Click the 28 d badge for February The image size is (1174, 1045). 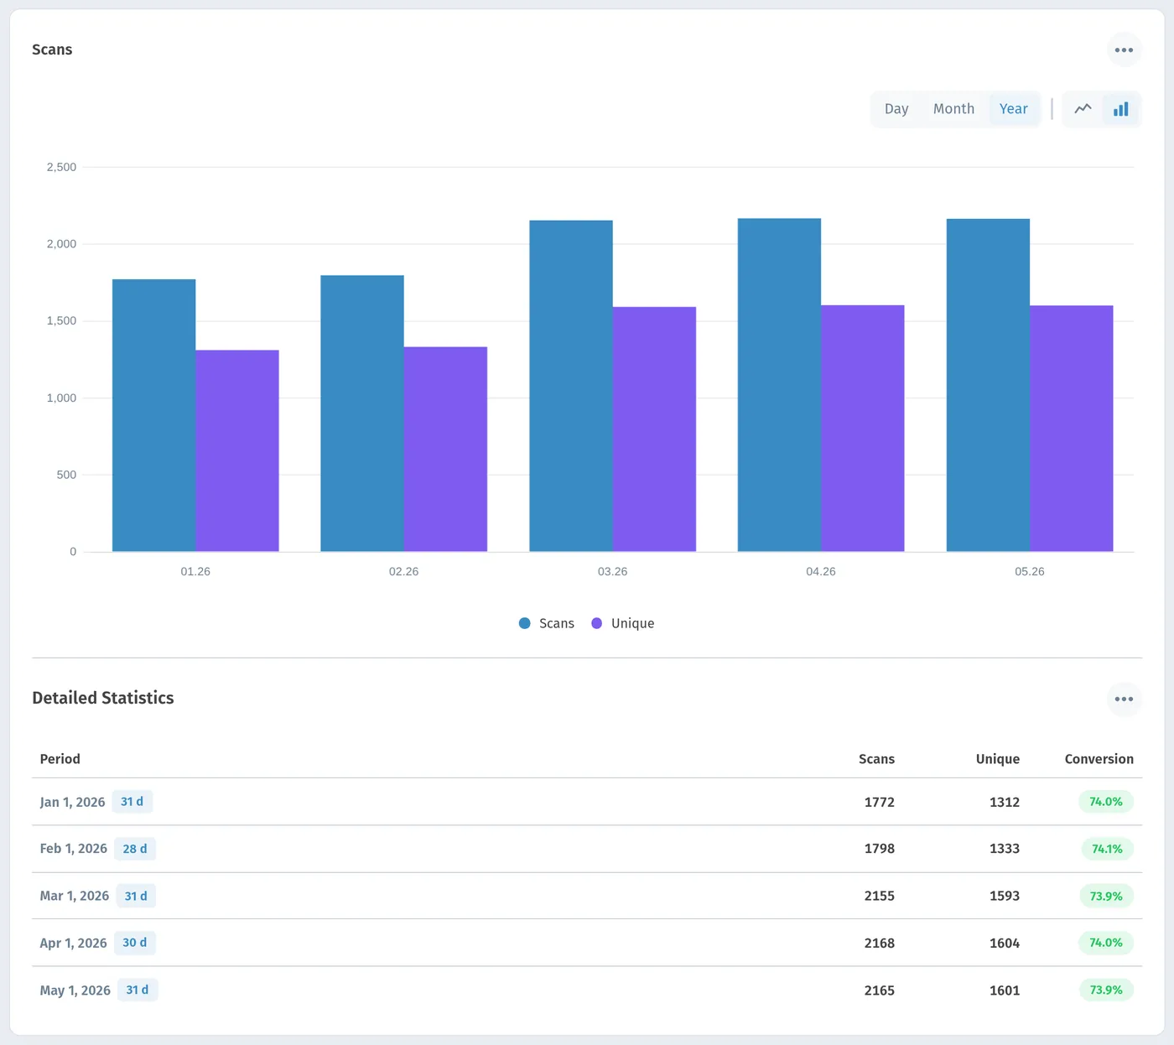click(x=135, y=849)
